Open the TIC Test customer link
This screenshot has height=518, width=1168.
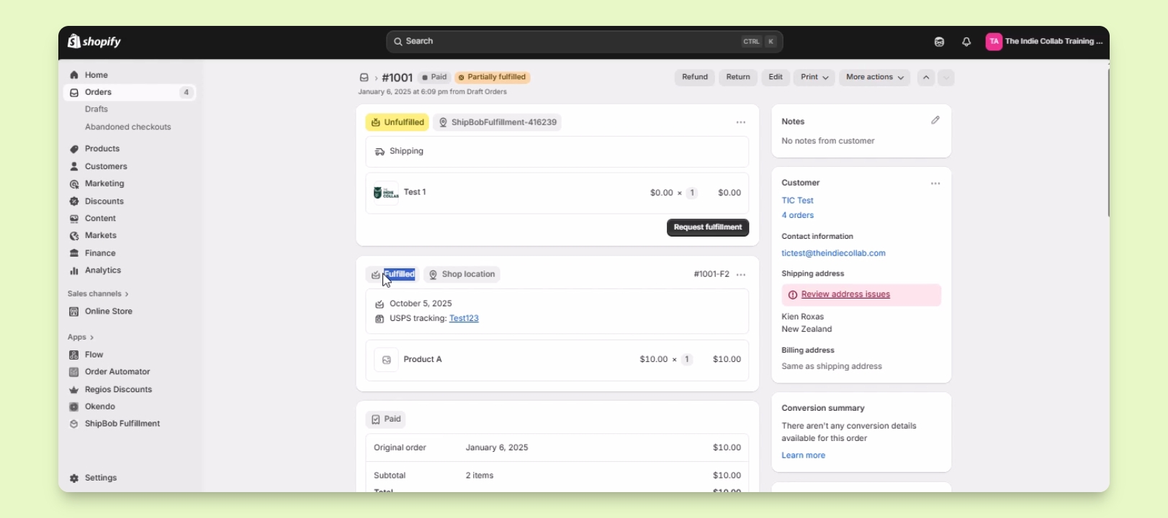tap(798, 201)
